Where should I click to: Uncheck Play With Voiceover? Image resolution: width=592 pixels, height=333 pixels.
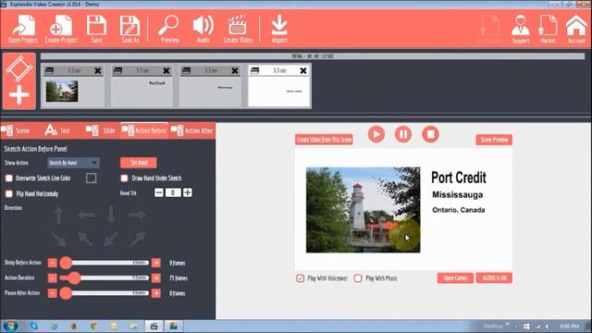click(x=300, y=278)
